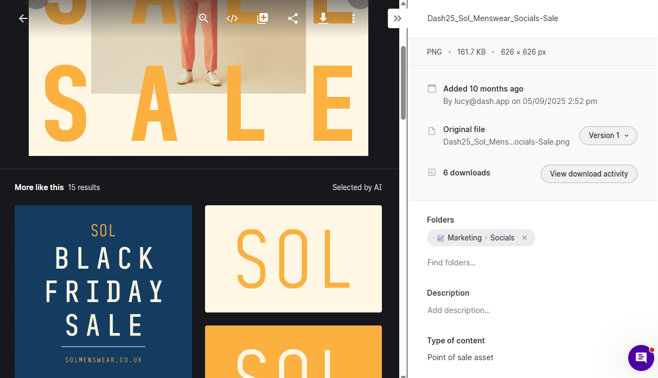Click the 'Point of sale asset' value
The width and height of the screenshot is (658, 378).
460,357
